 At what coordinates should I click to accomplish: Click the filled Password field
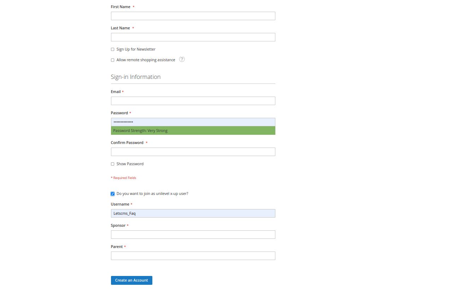click(x=193, y=122)
